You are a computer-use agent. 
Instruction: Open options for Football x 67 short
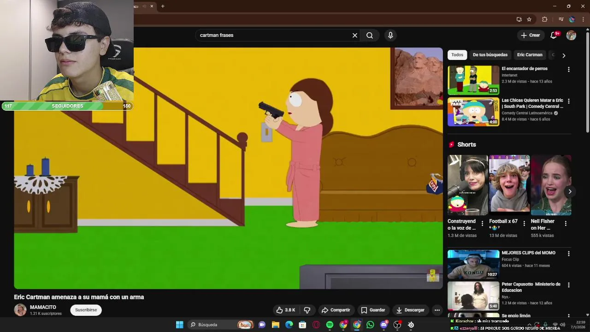[x=524, y=223]
